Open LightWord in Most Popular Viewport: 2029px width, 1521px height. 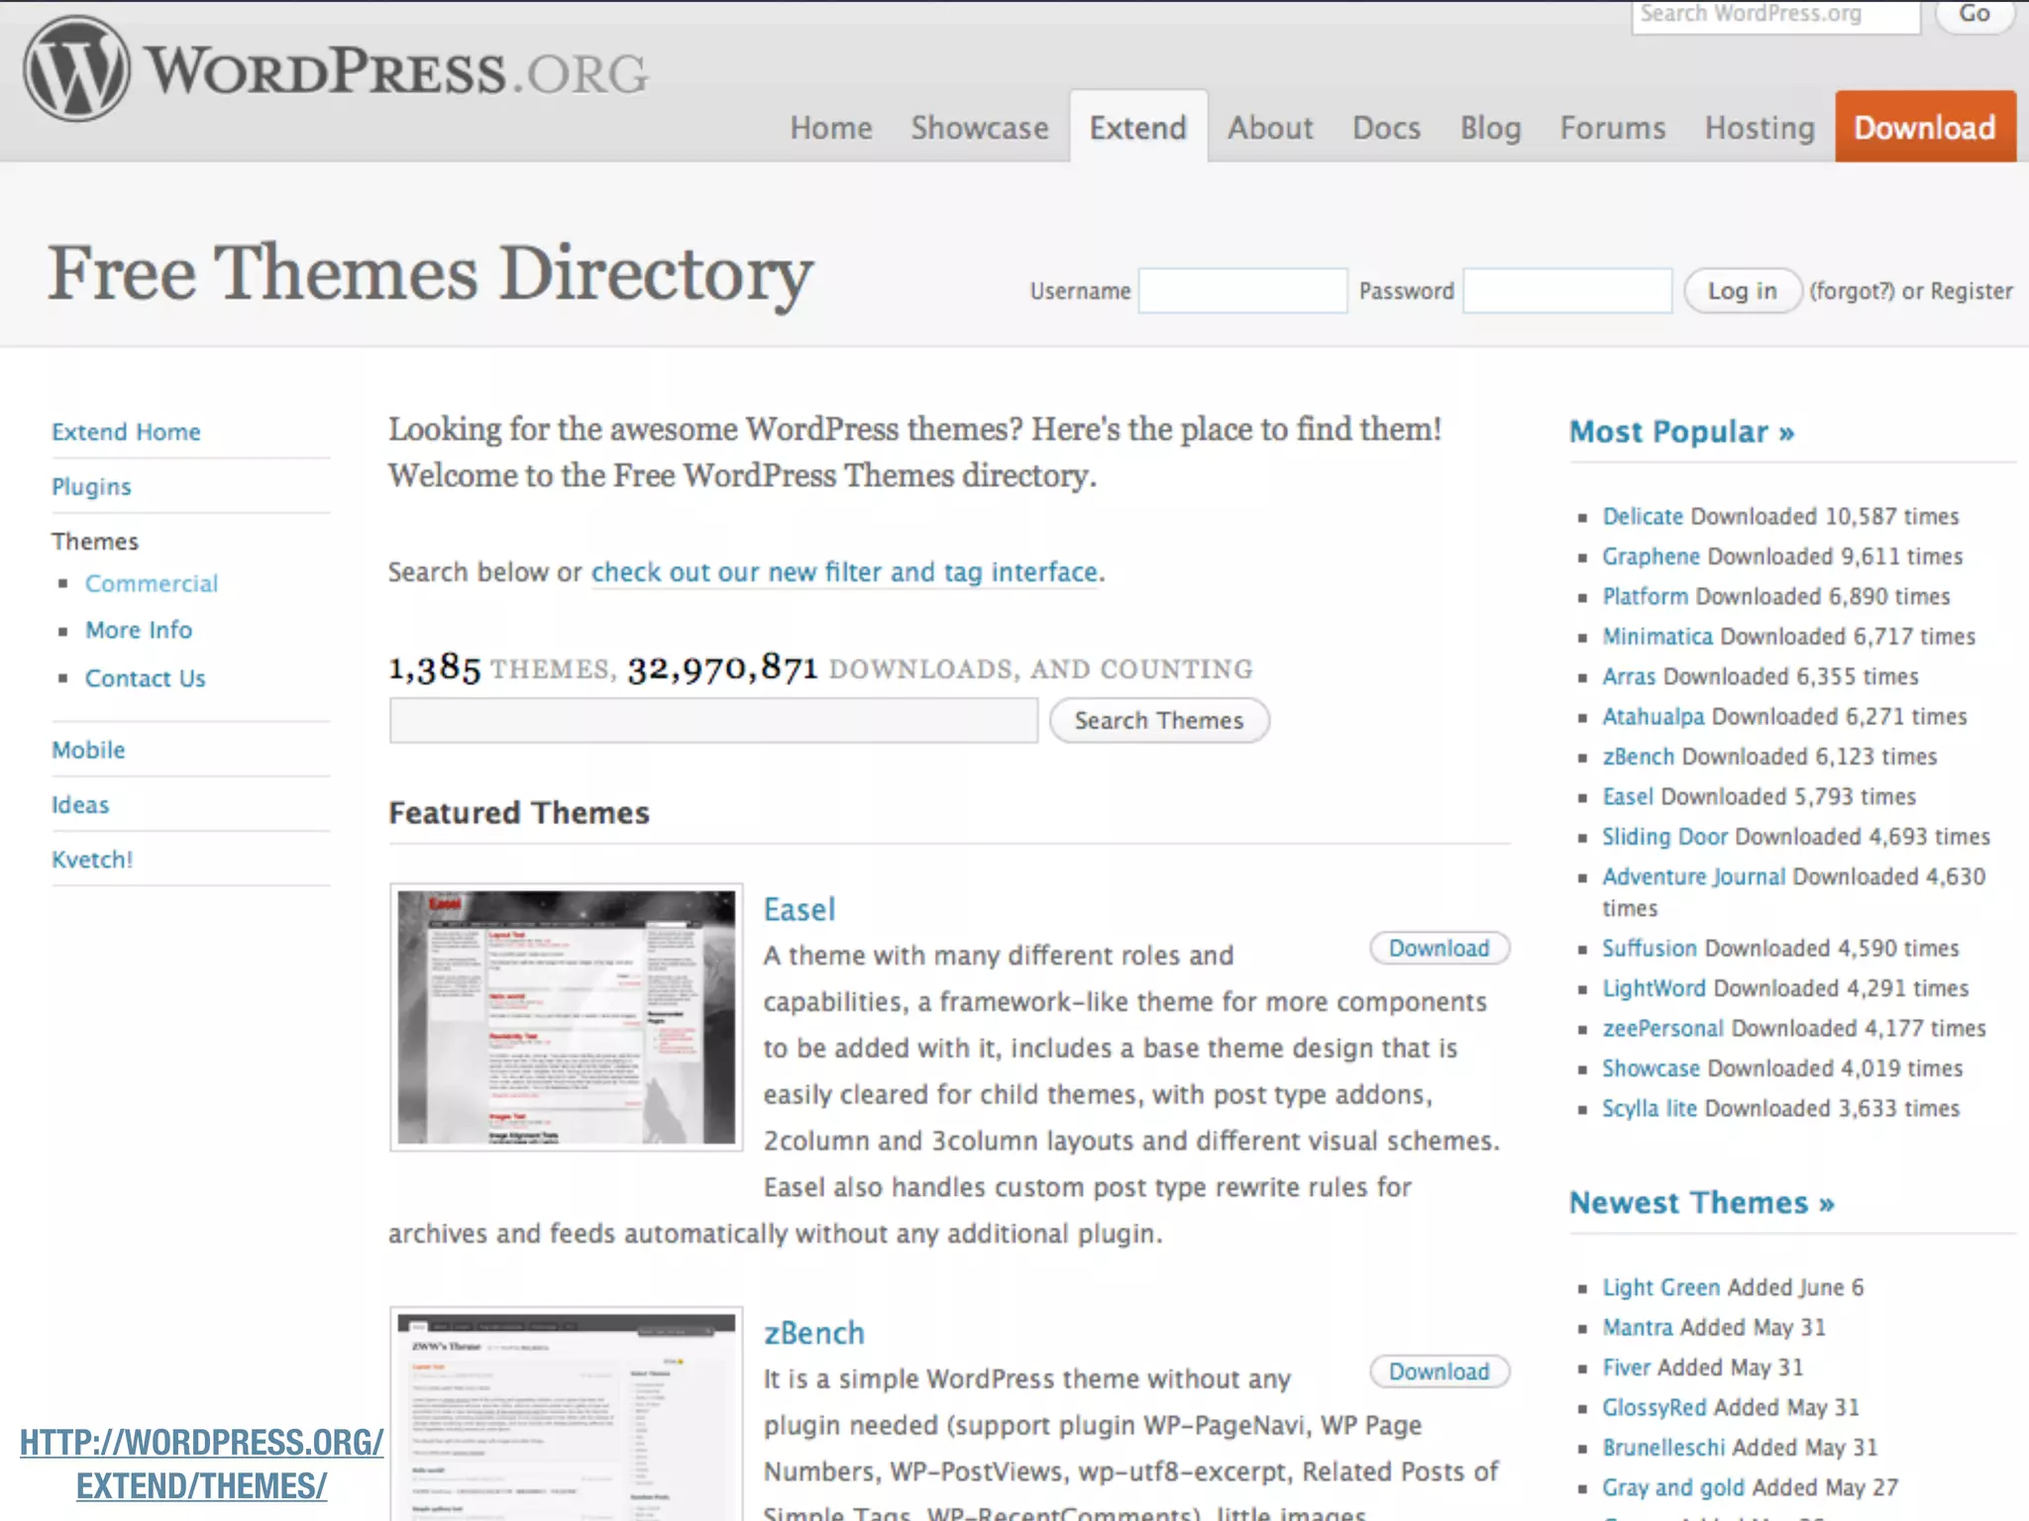coord(1655,988)
